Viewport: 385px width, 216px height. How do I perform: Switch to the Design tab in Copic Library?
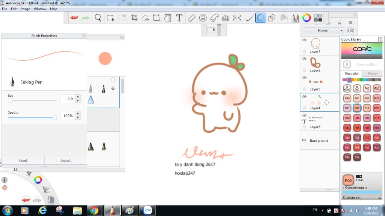click(373, 73)
